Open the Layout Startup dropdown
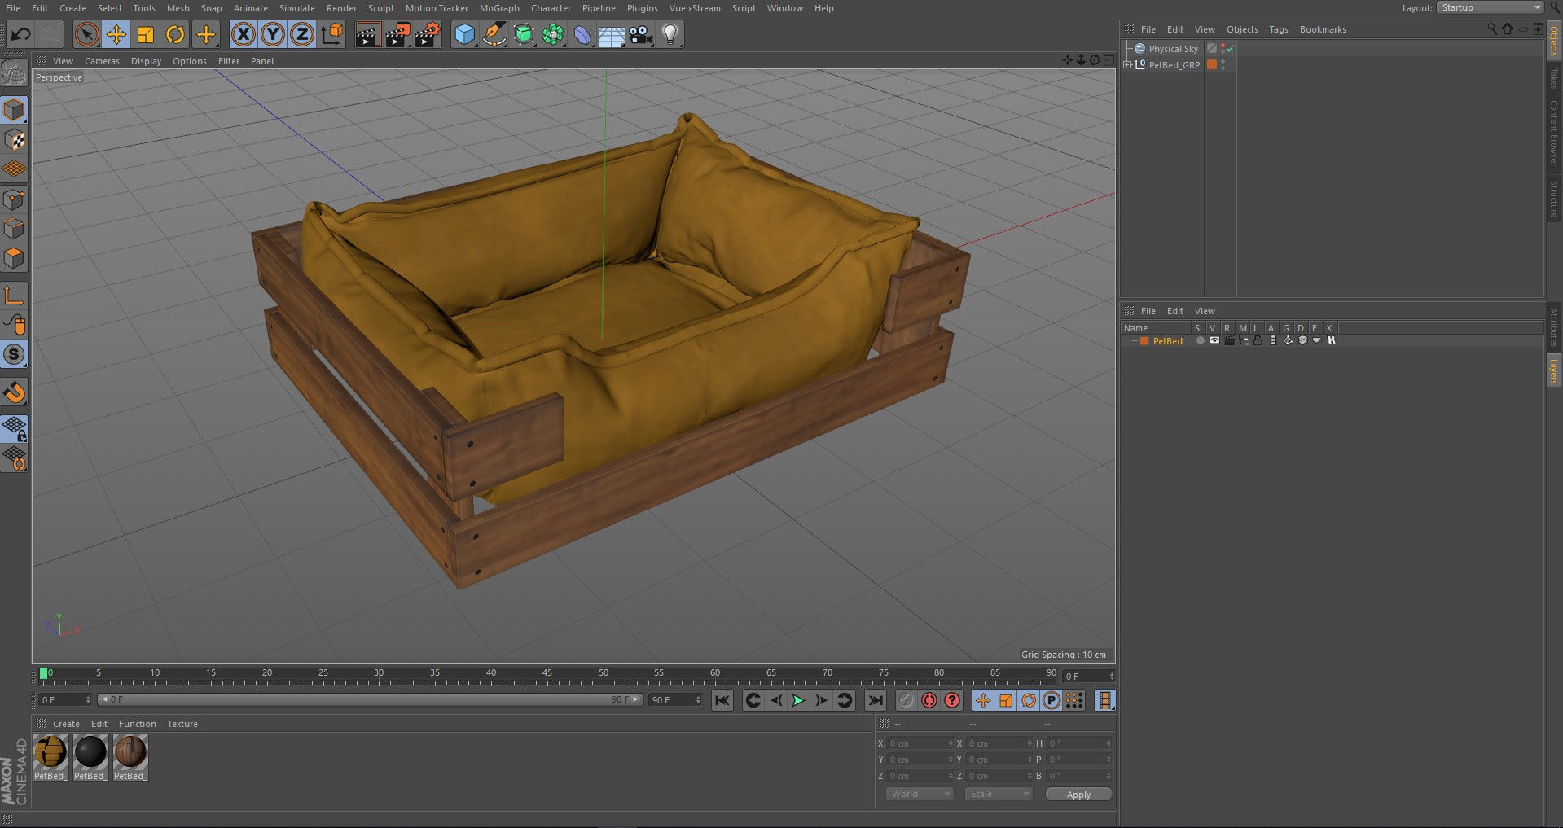 click(x=1490, y=7)
